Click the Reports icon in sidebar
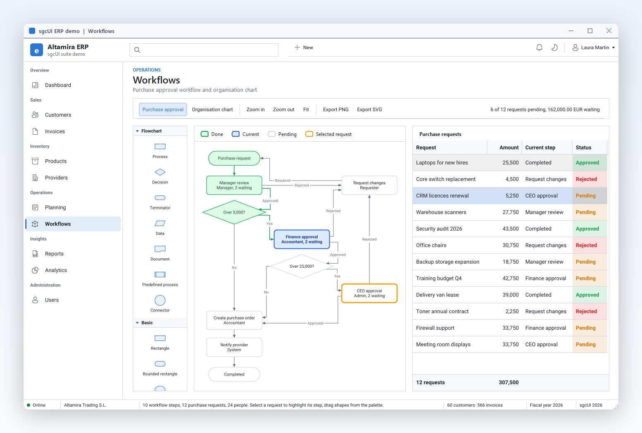This screenshot has height=433, width=642. (x=35, y=254)
